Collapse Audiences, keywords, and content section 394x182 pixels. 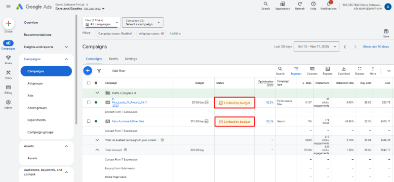(x=66, y=172)
